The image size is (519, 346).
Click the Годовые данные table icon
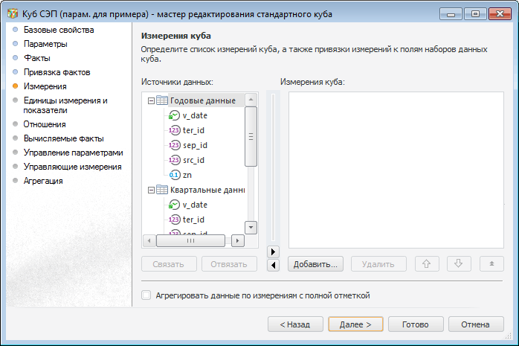tap(162, 100)
